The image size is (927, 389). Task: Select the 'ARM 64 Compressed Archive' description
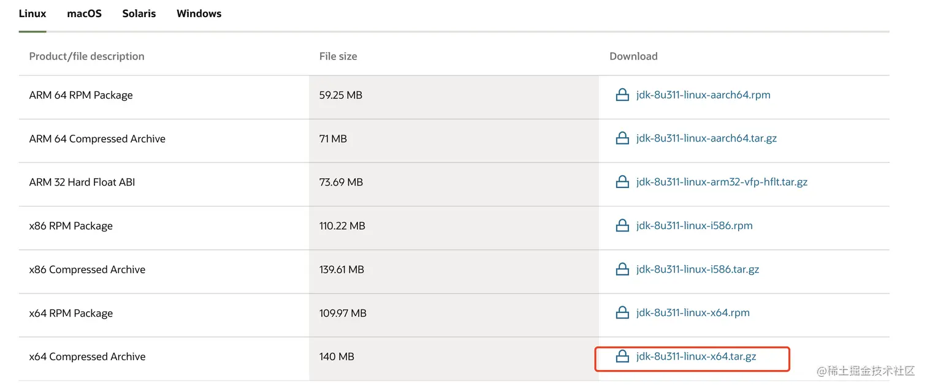point(97,138)
